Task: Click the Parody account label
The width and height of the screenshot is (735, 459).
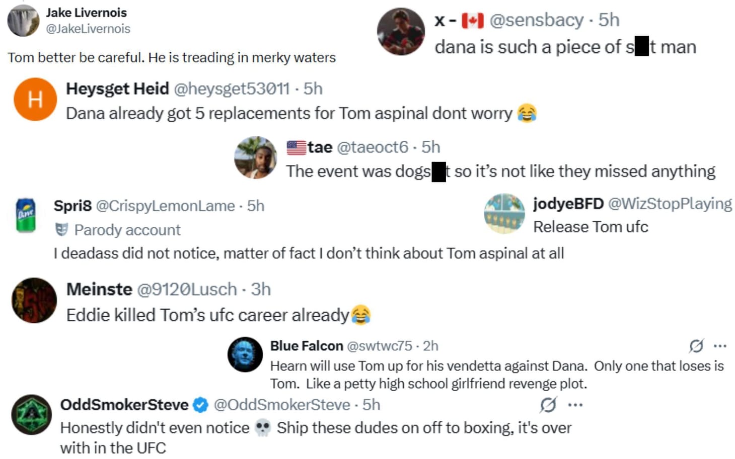Action: pos(127,230)
